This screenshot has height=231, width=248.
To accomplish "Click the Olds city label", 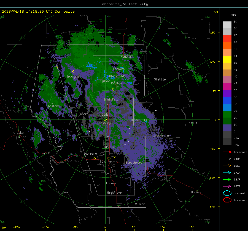I will click(105, 115).
